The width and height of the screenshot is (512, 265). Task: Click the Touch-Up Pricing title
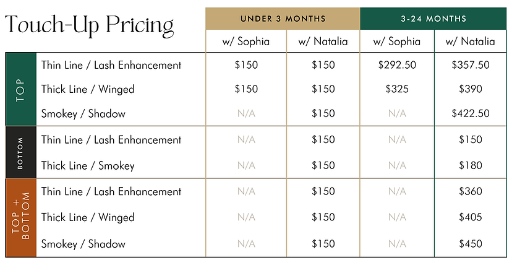point(90,26)
